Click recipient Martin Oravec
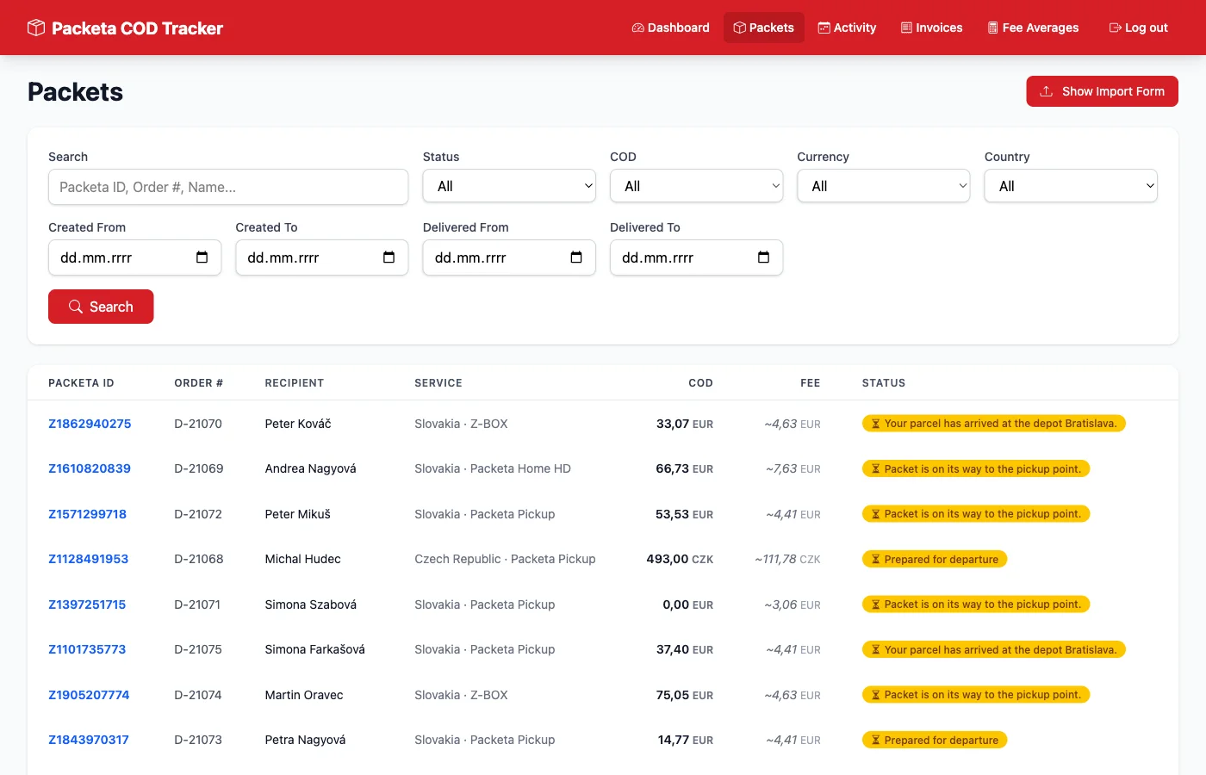This screenshot has width=1206, height=775. point(304,695)
